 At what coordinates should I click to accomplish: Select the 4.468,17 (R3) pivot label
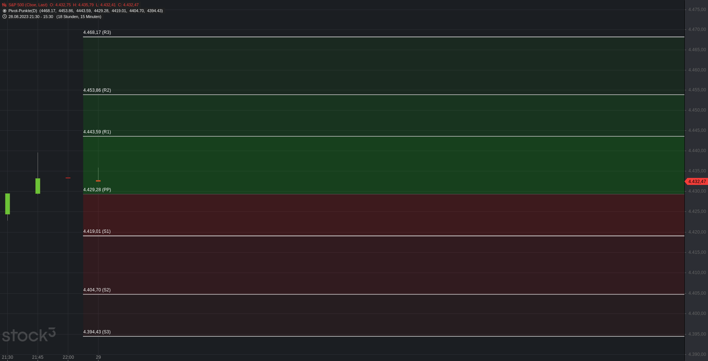coord(97,32)
